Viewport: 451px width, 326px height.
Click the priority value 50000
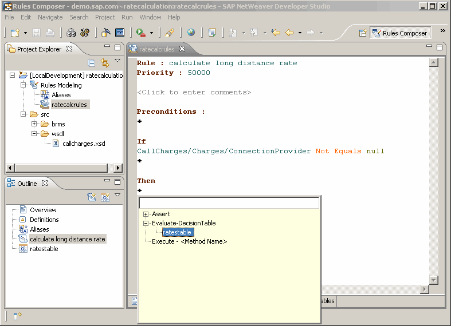pos(199,73)
